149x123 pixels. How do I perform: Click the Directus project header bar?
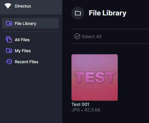pyautogui.click(x=31, y=7)
